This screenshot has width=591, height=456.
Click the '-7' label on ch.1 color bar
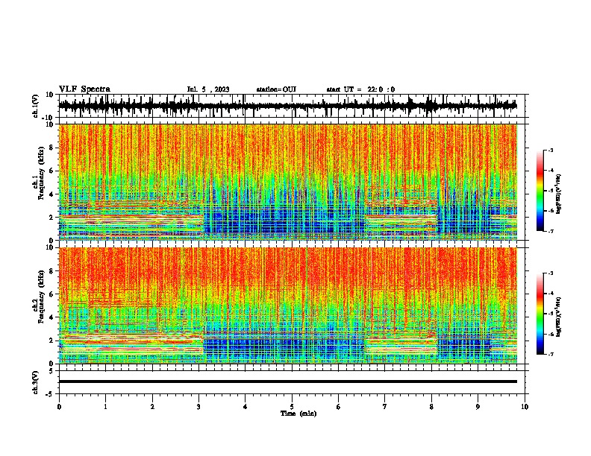[550, 231]
